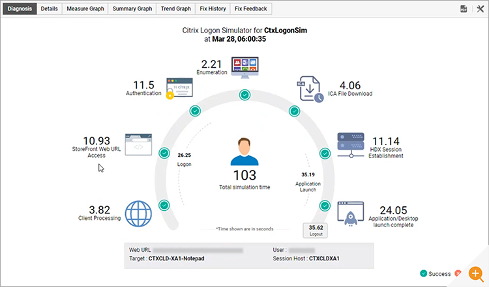
Task: Click the blurred Web URL value
Action: (x=198, y=251)
